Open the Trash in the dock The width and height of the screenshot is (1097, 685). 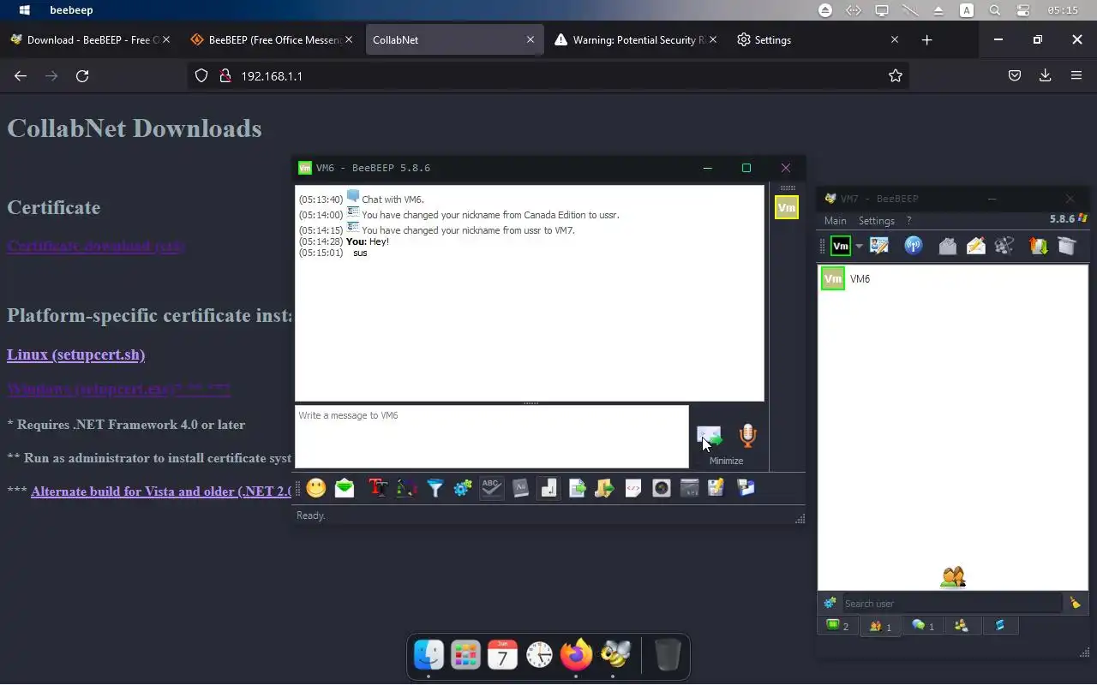point(668,656)
